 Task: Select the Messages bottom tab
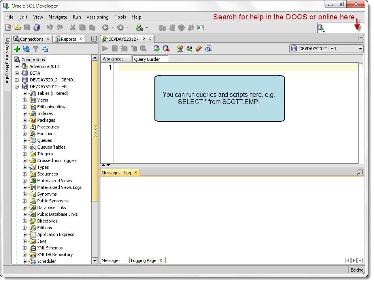click(x=111, y=260)
